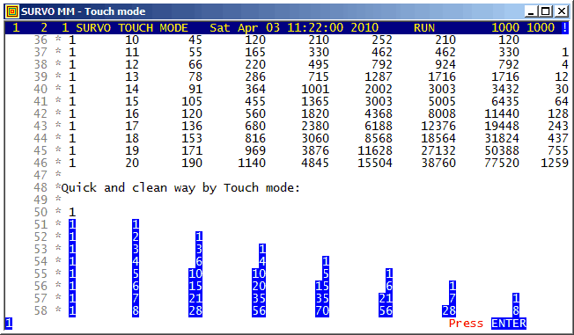Click the value 2380 on line 43

315,126
